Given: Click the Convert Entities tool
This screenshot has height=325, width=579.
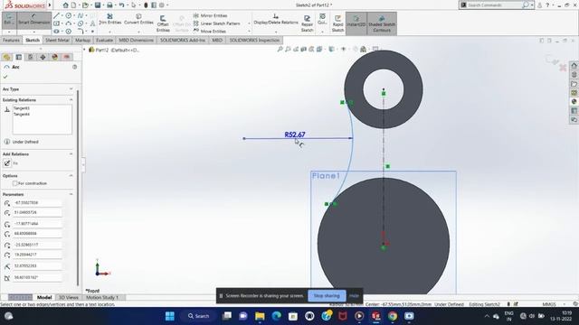Looking at the screenshot, I should click(138, 19).
